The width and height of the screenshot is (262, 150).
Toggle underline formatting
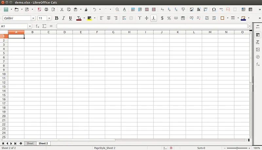(x=70, y=18)
